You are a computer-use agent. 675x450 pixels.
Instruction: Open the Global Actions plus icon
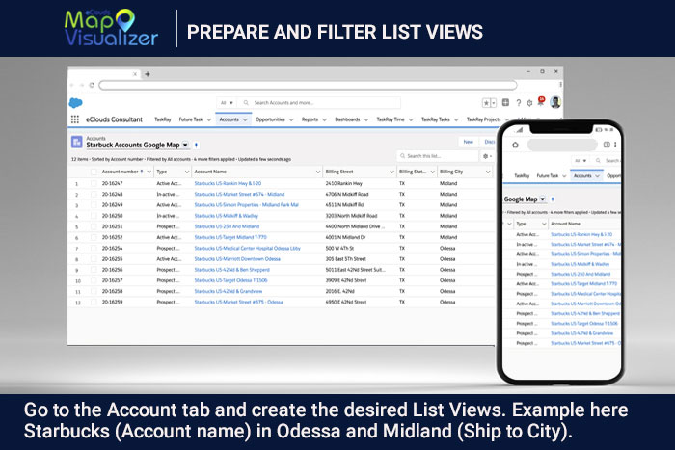pyautogui.click(x=506, y=102)
